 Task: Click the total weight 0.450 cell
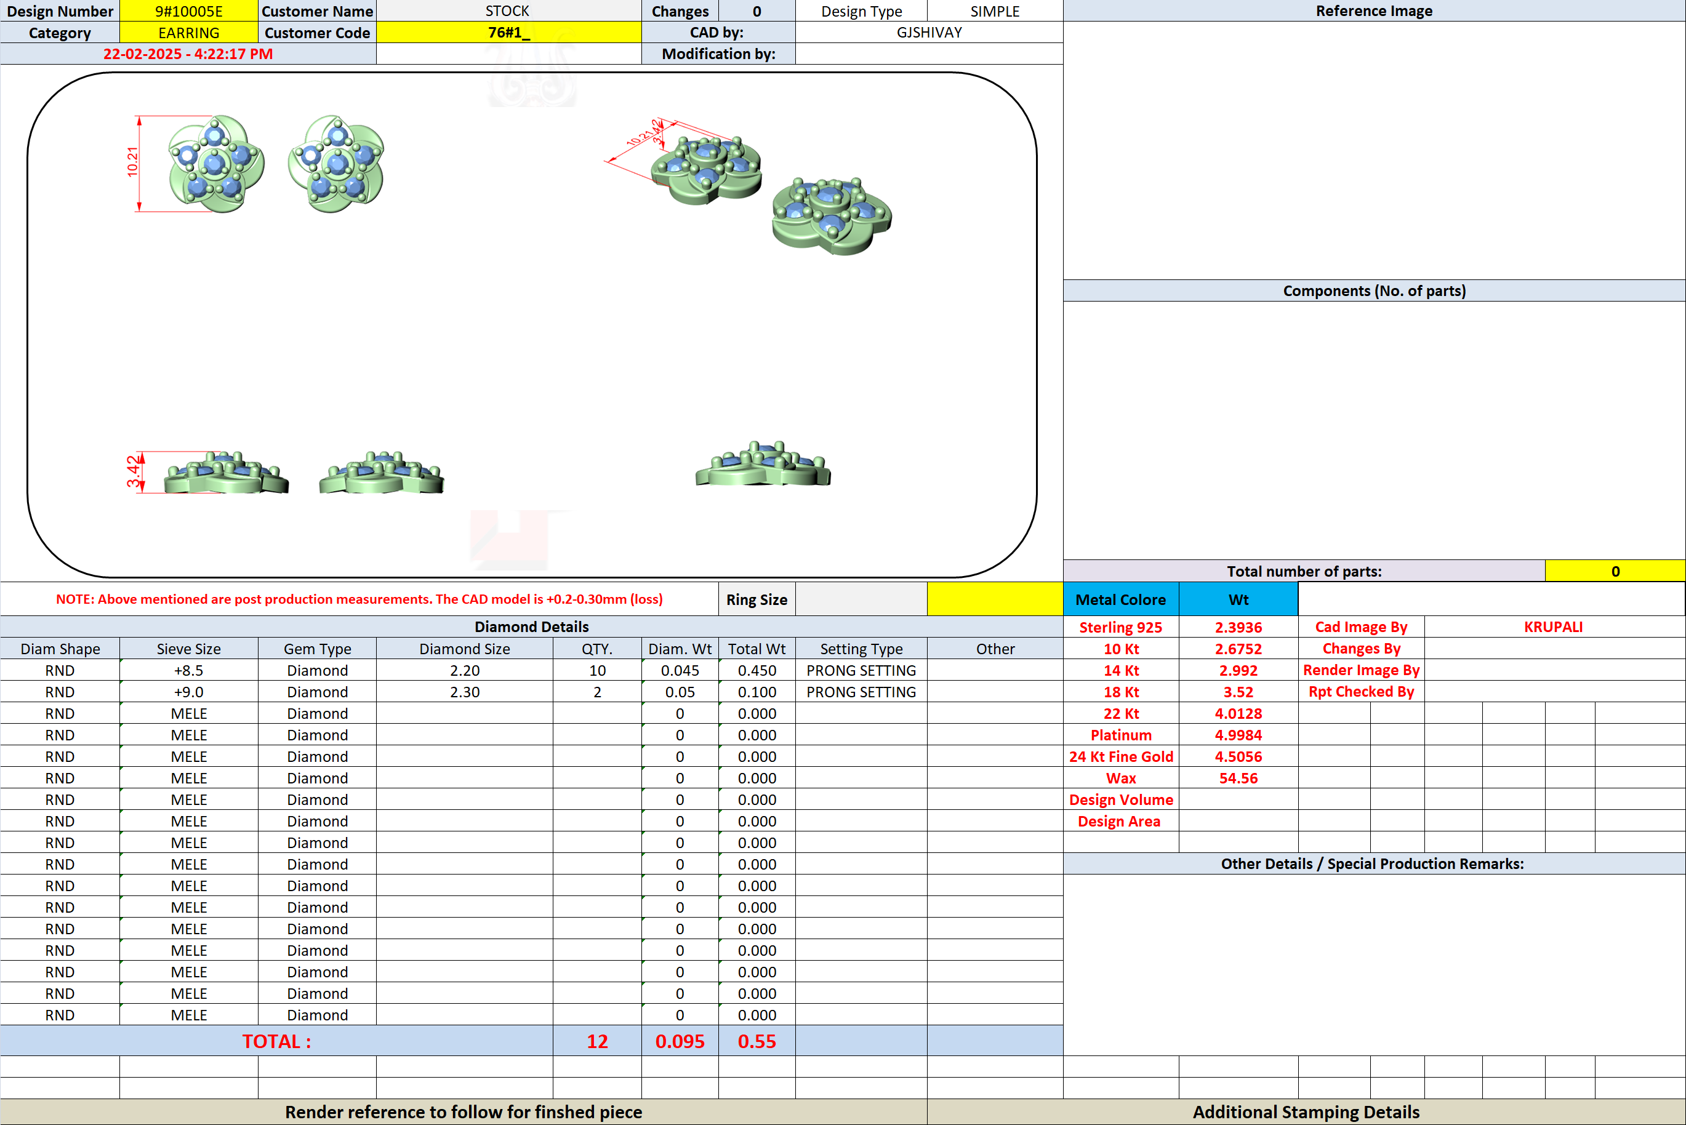[x=757, y=670]
